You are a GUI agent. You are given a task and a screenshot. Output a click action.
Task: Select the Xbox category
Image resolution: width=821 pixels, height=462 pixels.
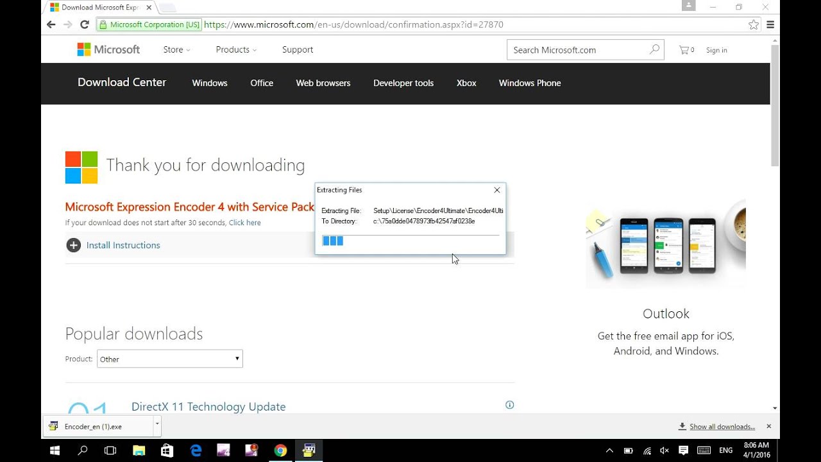(466, 83)
